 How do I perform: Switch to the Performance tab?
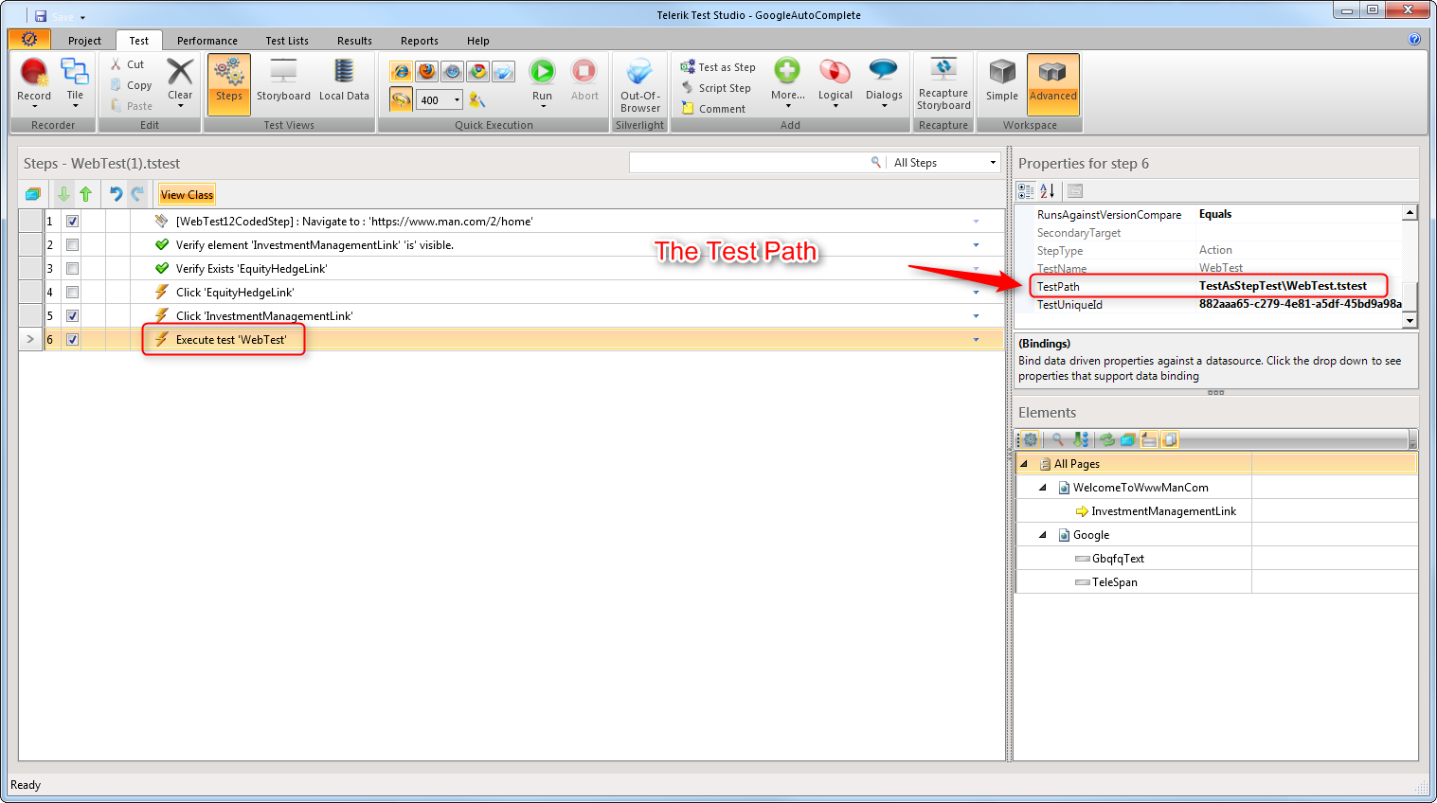click(x=207, y=41)
